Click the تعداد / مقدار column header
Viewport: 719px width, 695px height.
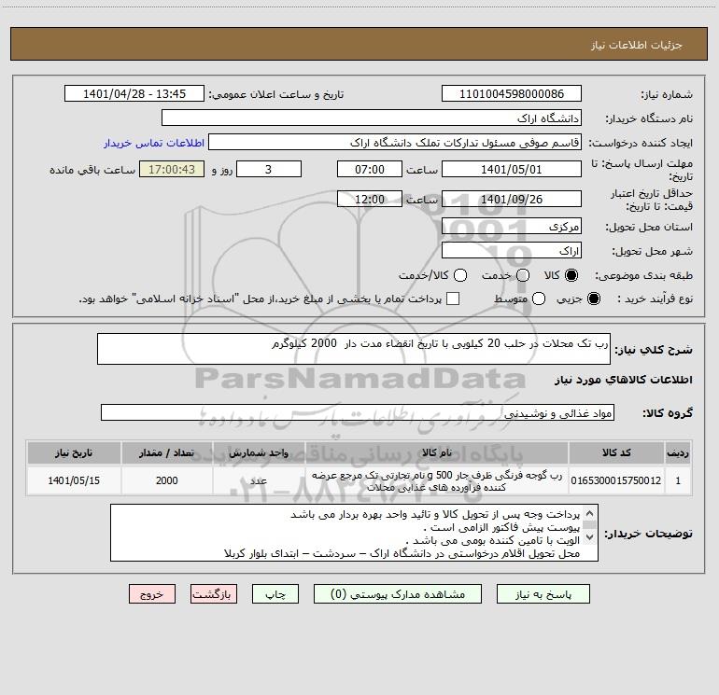coord(166,452)
